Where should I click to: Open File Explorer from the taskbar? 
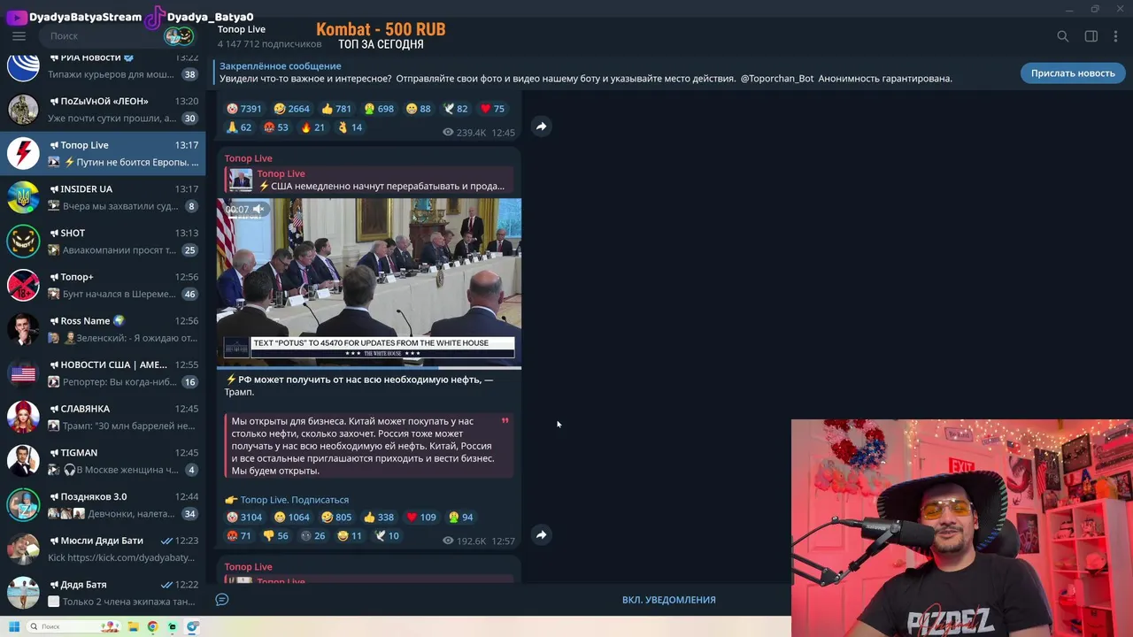pos(133,626)
